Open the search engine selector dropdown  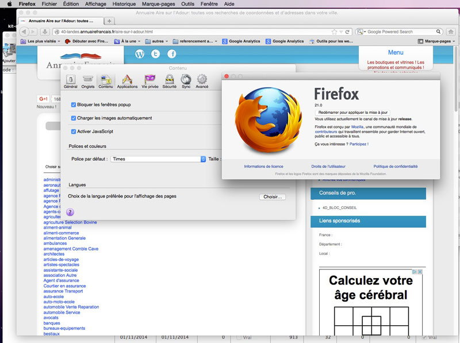point(361,32)
